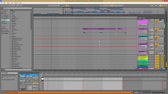Viewport: 168px width, 94px height.
Task: Toggle Guitar Solo 1 track activator
Action: [x=157, y=37]
